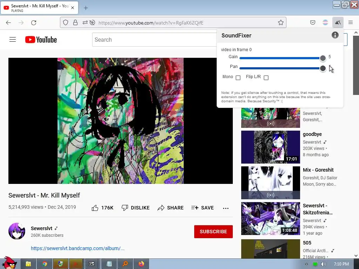Screen dimensions: 359x269
Task: Open the Pocket save icon
Action: (x=313, y=22)
